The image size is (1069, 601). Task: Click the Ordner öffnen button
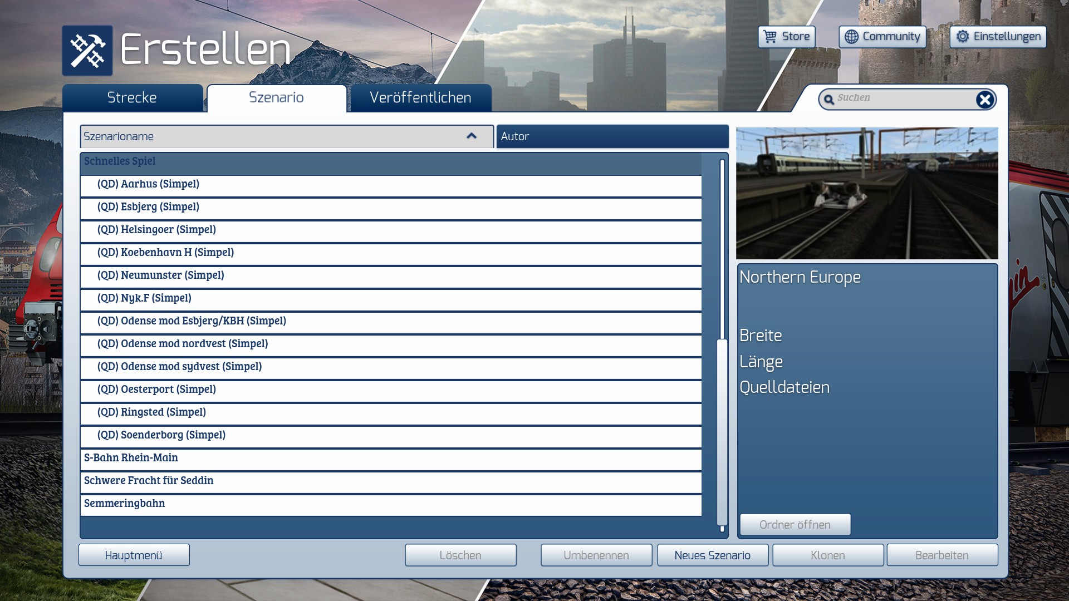click(x=795, y=524)
